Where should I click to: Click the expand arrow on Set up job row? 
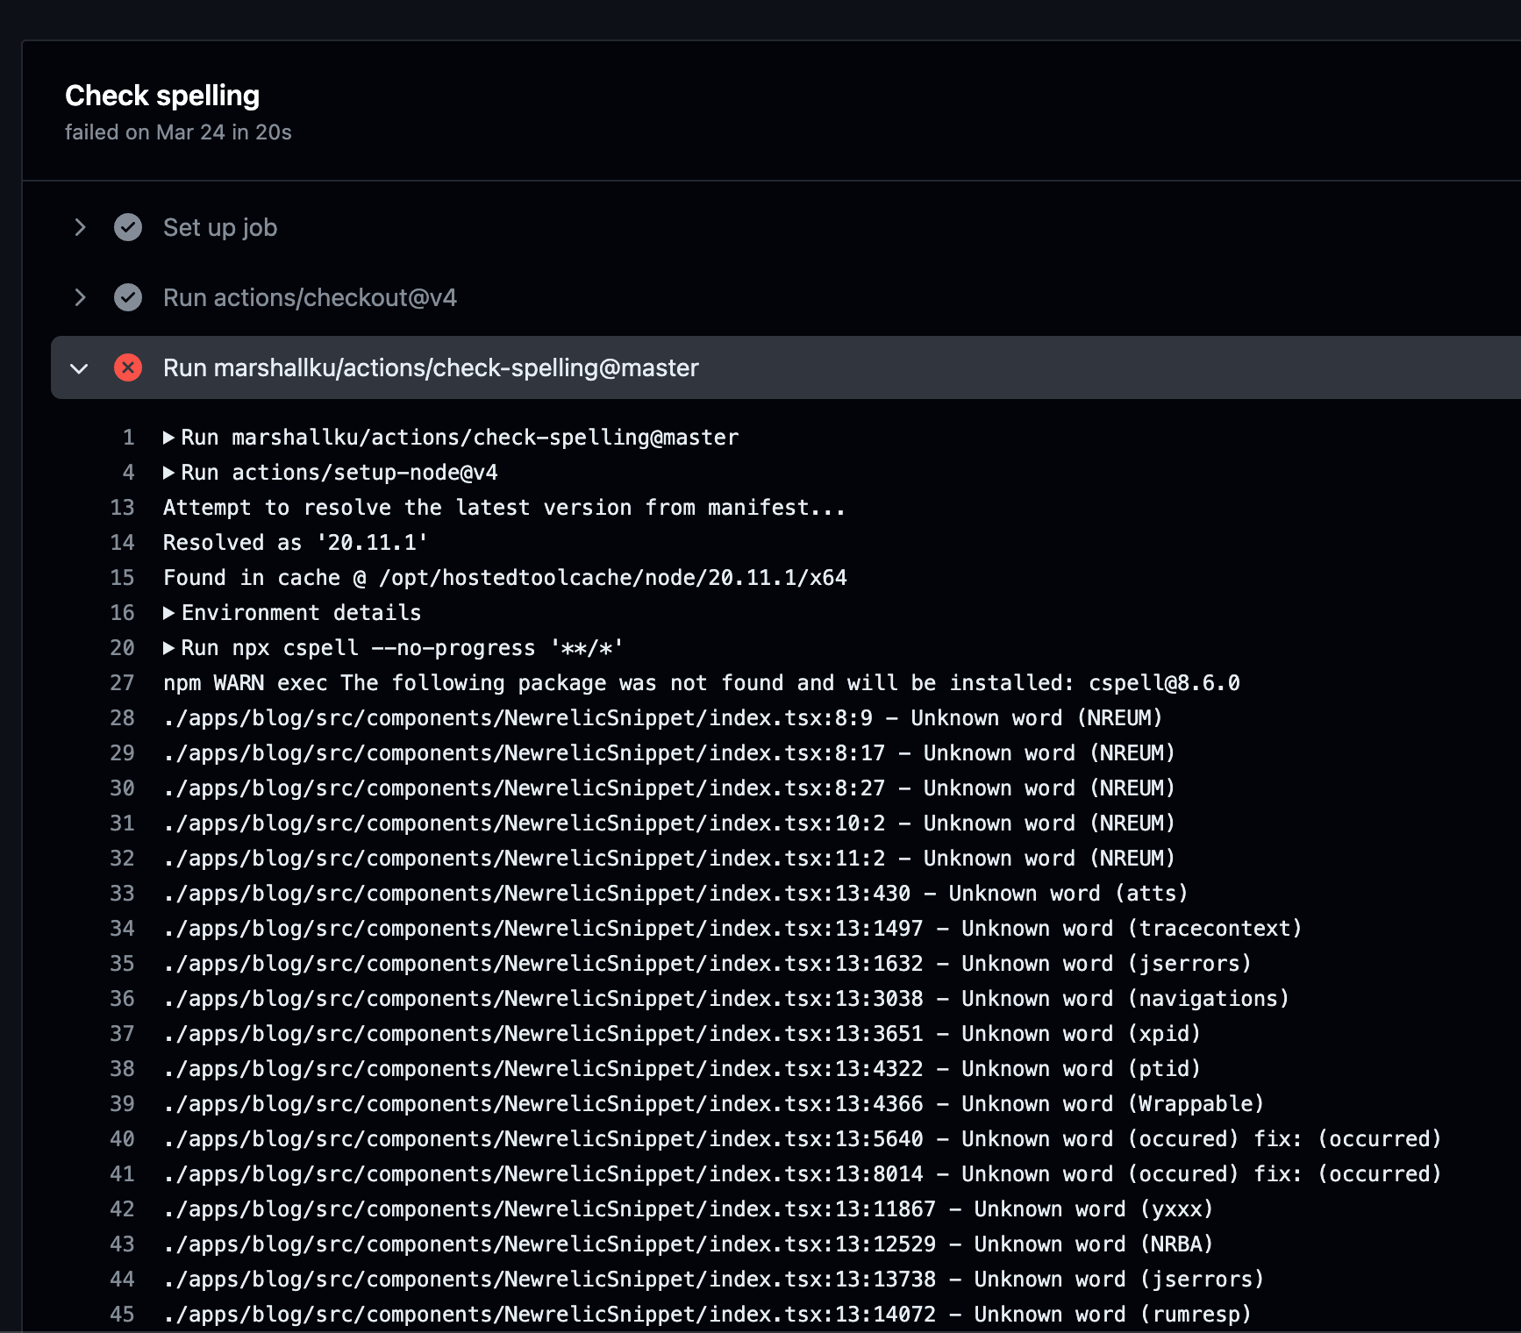[80, 227]
